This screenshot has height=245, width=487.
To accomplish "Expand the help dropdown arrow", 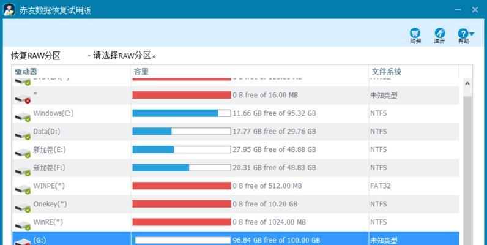I will [472, 34].
